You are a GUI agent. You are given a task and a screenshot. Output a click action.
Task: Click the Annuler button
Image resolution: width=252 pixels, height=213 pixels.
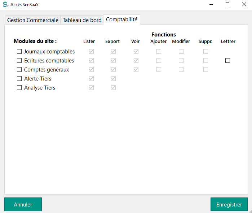pos(23,204)
